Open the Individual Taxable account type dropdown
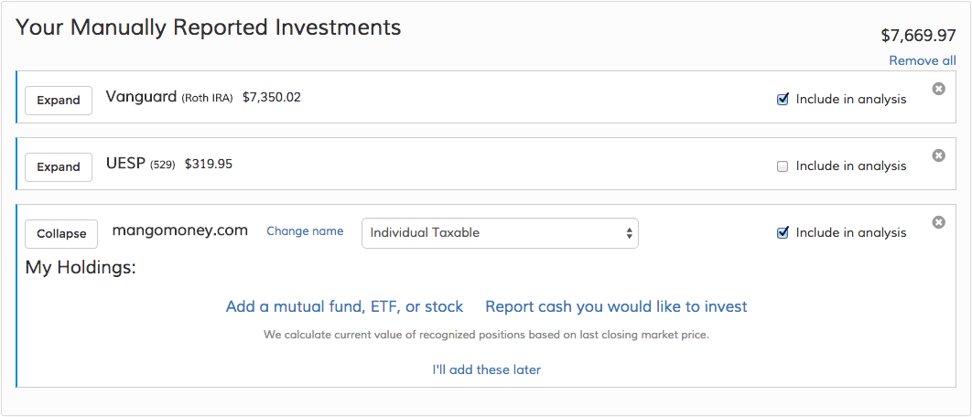Image resolution: width=972 pixels, height=417 pixels. pos(500,233)
